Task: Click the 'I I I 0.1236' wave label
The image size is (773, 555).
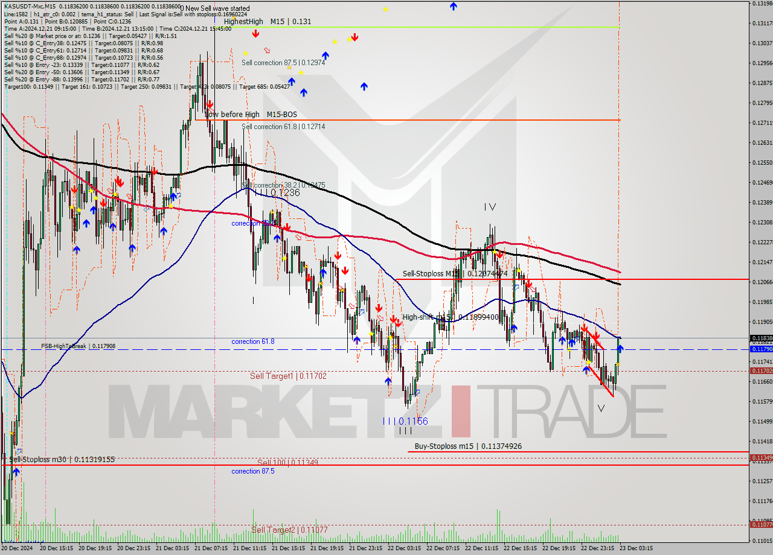Action: pyautogui.click(x=277, y=192)
